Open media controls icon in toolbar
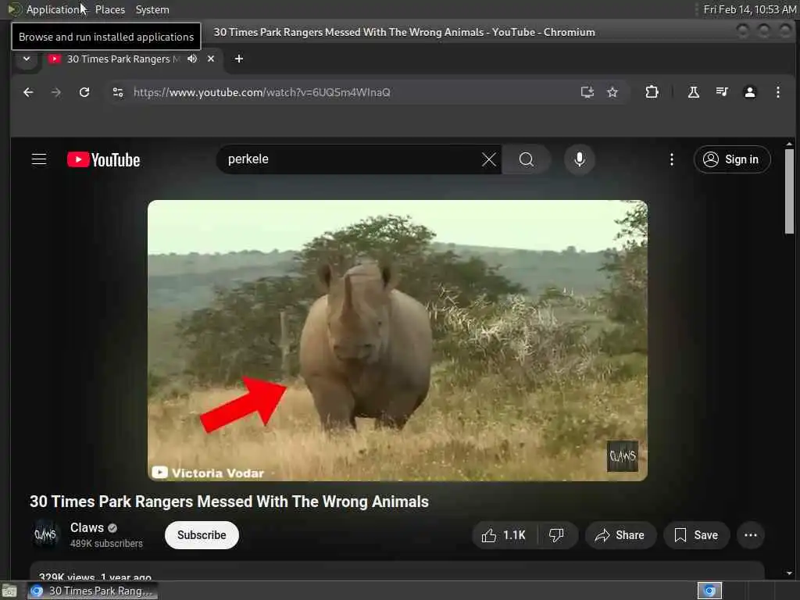Image resolution: width=800 pixels, height=600 pixels. [721, 92]
